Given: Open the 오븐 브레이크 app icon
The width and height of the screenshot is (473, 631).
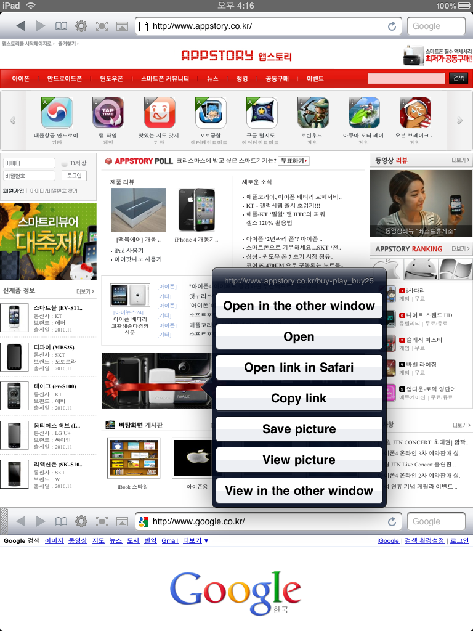Looking at the screenshot, I should click(x=415, y=113).
